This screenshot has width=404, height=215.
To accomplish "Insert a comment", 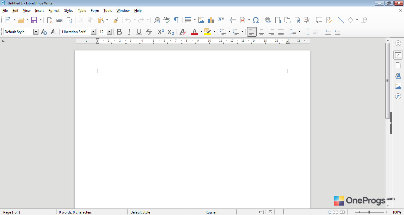I will click(319, 20).
